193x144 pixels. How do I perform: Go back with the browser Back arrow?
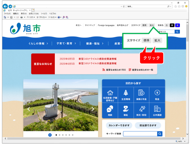tap(5, 6)
